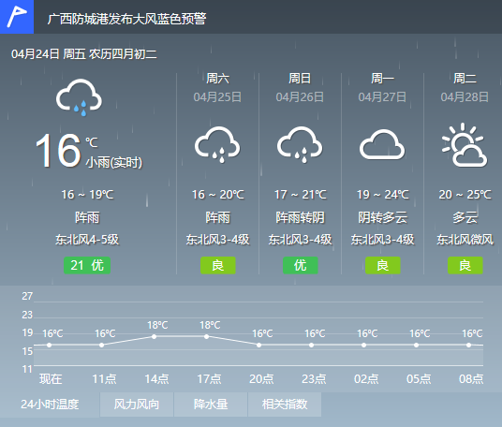This screenshot has width=502, height=427.
Task: Click Sunday's 优 air quality badge
Action: point(301,265)
